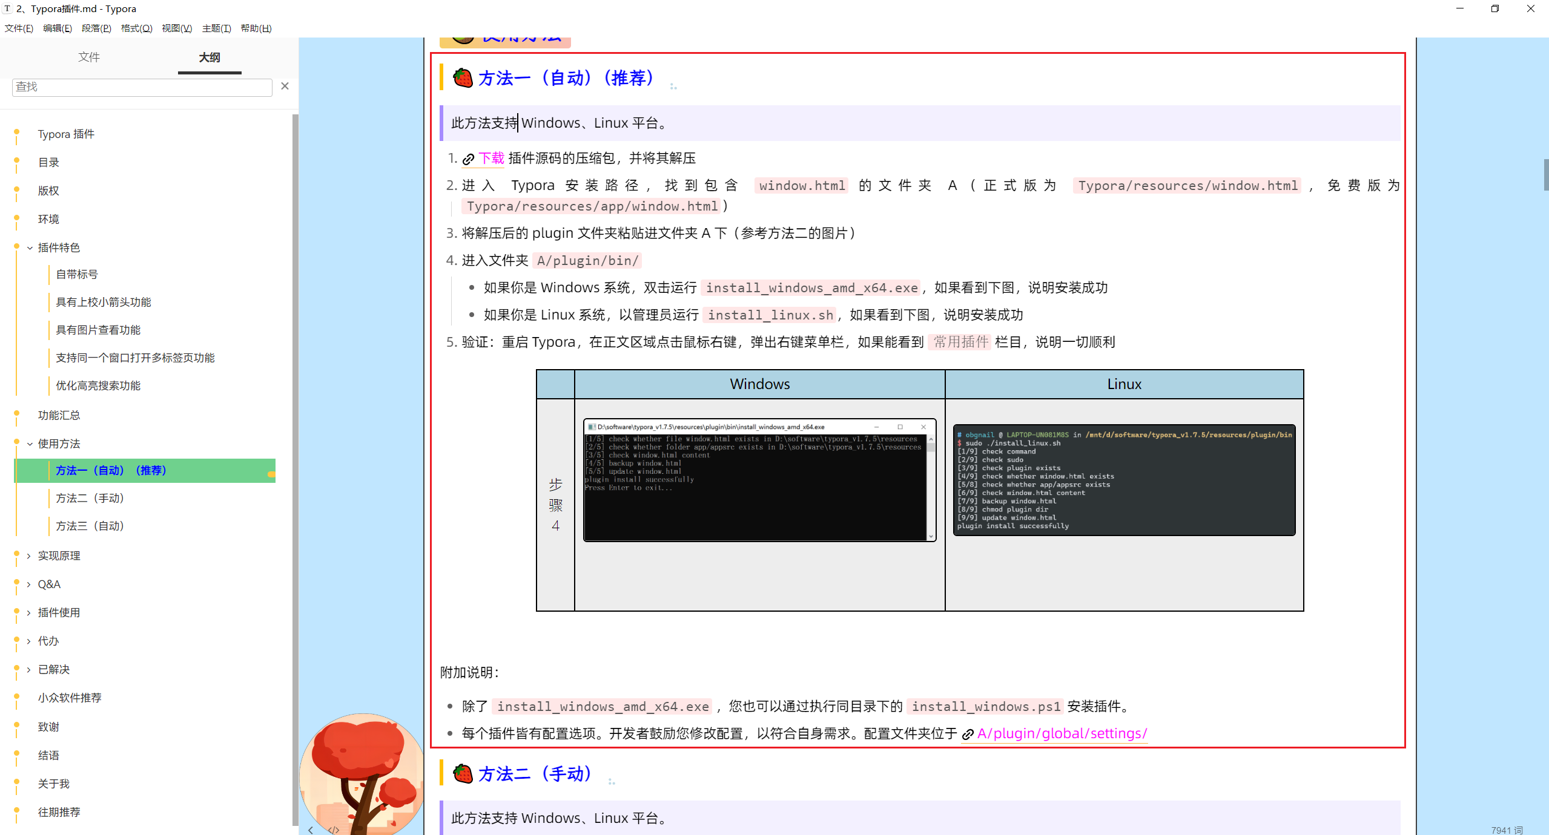Screen dimensions: 1549x835
Task: Open the 视图(V) menu
Action: click(177, 28)
